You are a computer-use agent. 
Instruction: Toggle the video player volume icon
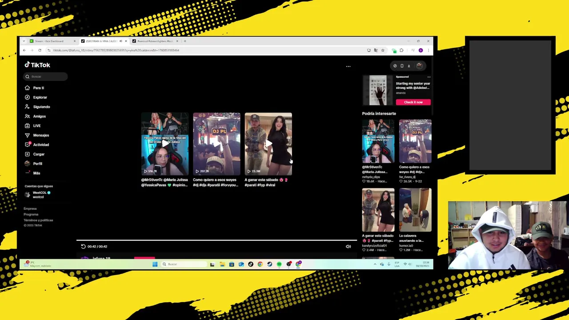pyautogui.click(x=348, y=246)
